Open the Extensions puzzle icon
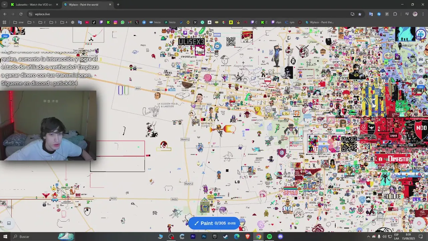The width and height of the screenshot is (428, 241). coord(395,14)
